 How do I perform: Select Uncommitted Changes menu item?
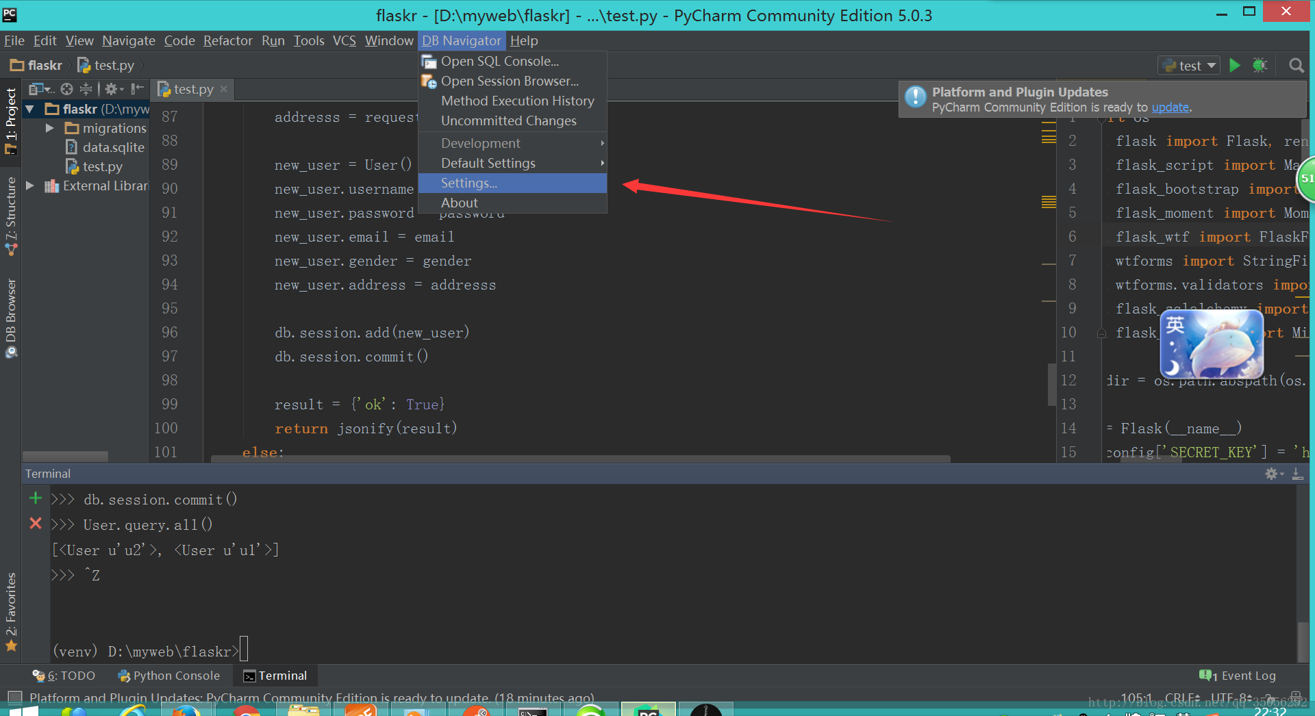pos(512,120)
